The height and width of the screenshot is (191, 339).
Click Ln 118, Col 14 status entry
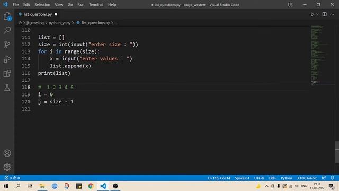[219, 178]
